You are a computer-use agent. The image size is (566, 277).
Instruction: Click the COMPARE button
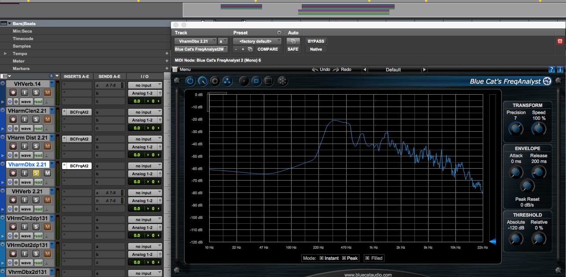(x=268, y=49)
